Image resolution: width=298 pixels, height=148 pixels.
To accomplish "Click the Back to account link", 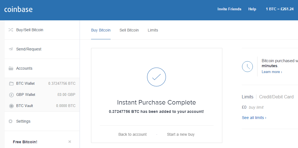I will pos(132,134).
